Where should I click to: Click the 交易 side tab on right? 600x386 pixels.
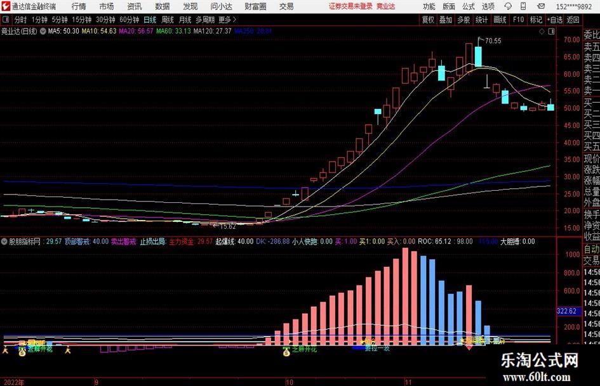coord(592,261)
